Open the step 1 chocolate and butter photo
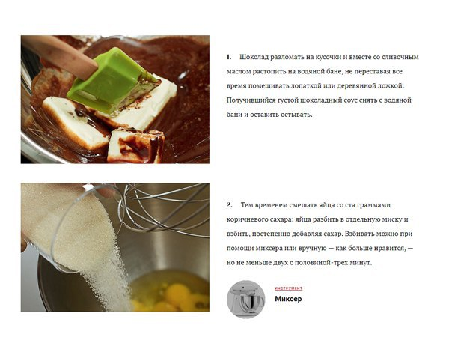 pyautogui.click(x=115, y=100)
